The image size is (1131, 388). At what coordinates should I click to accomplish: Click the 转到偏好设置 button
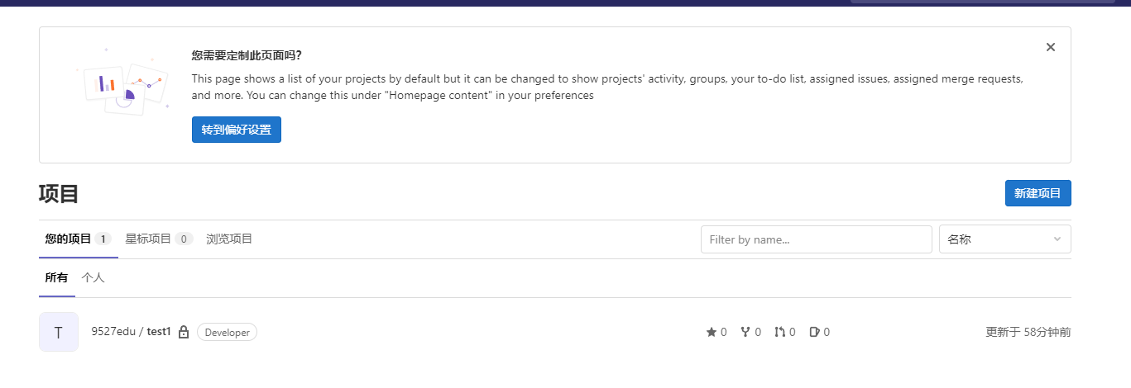click(237, 130)
